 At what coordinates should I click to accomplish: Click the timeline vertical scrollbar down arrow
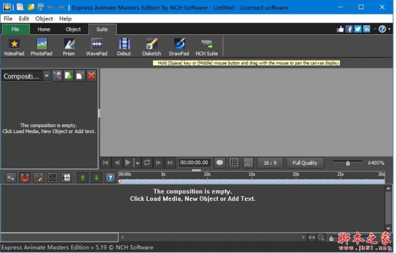(x=388, y=229)
